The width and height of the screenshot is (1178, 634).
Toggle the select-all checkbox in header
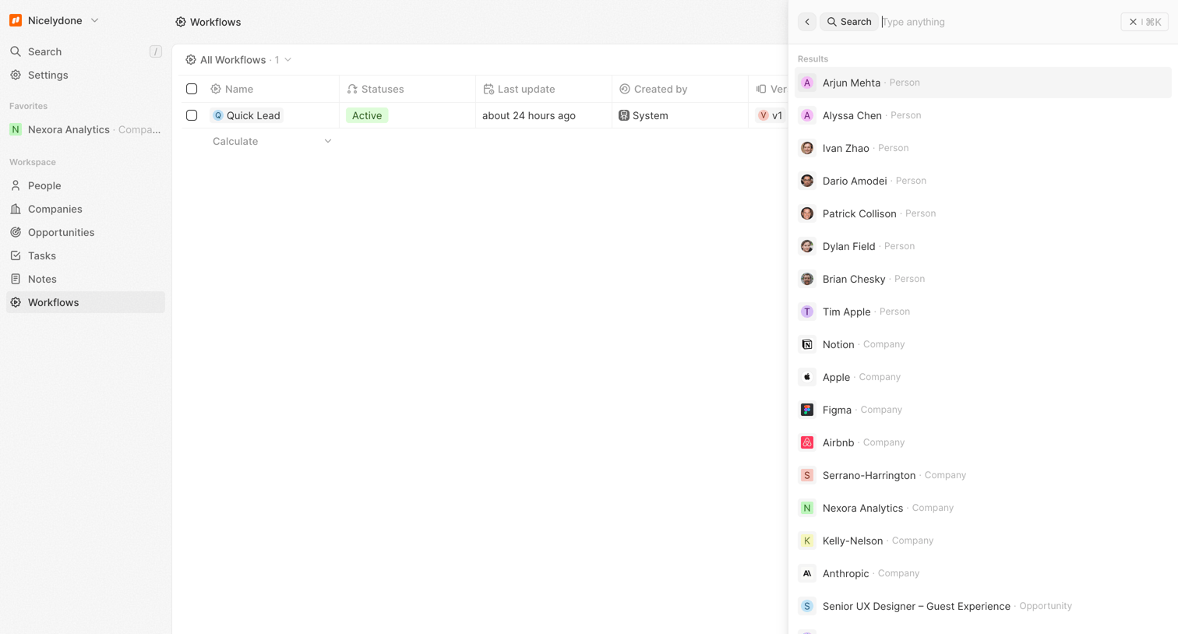click(192, 89)
